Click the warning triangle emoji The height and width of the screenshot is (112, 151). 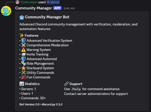pos(24,50)
